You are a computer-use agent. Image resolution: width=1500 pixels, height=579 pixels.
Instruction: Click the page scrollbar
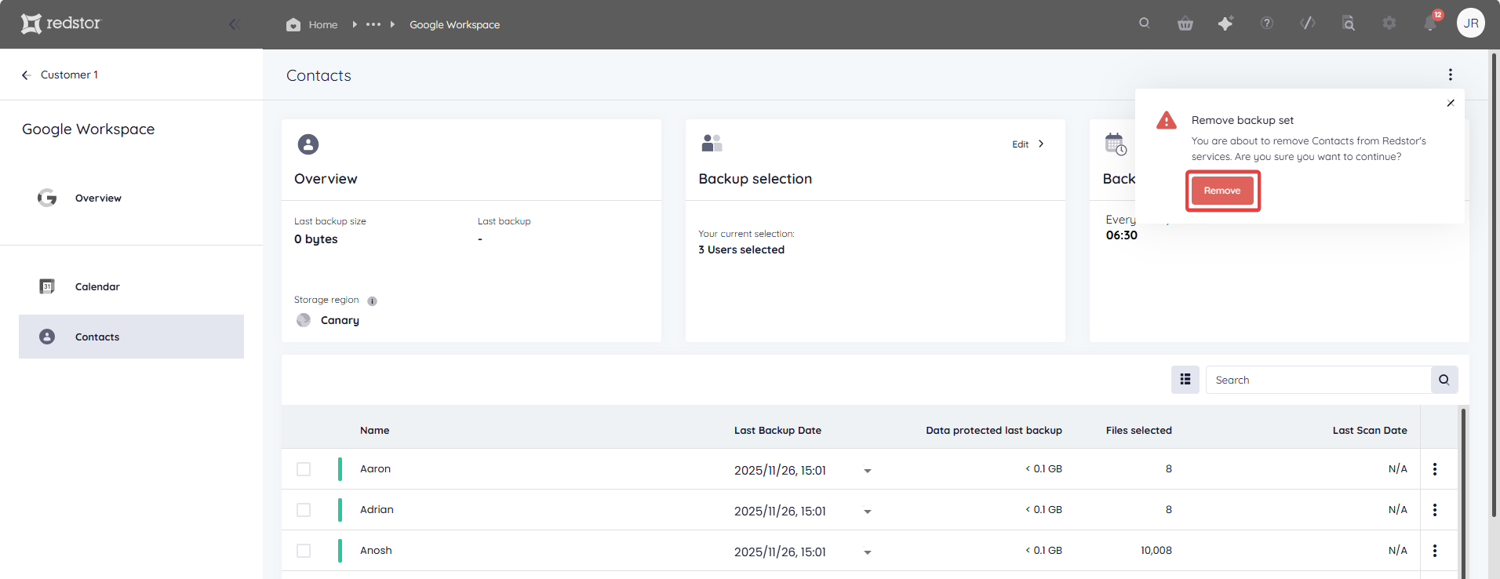pos(1494,285)
